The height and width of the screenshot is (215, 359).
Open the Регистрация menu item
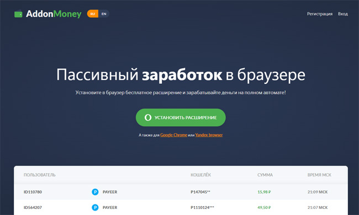(x=320, y=14)
